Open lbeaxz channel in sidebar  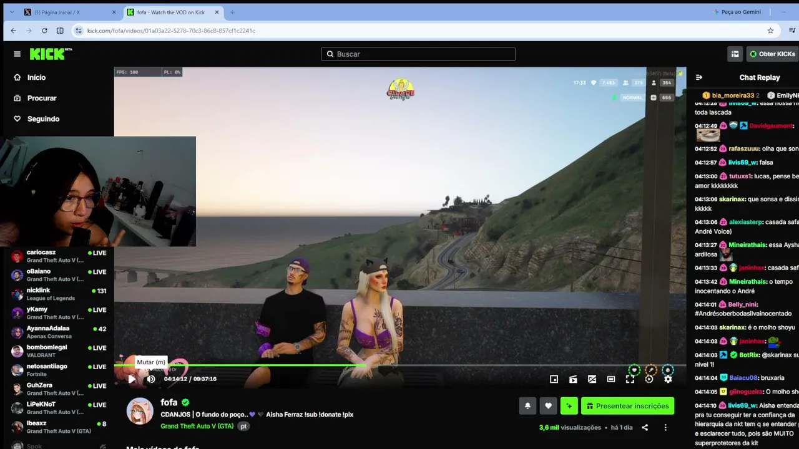tap(59, 427)
